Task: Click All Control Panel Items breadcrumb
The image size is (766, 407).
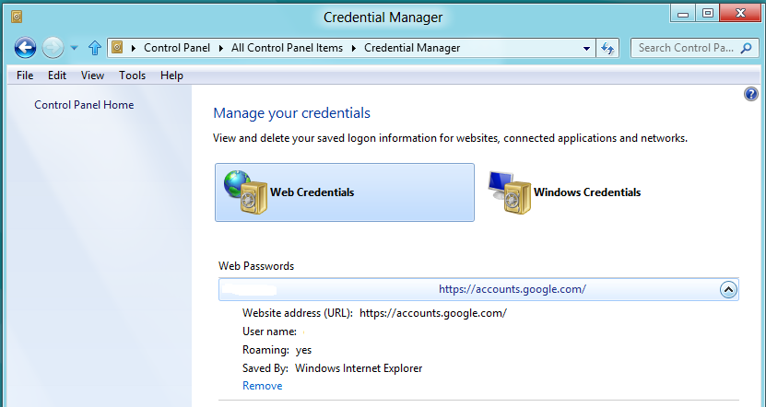Action: point(288,48)
